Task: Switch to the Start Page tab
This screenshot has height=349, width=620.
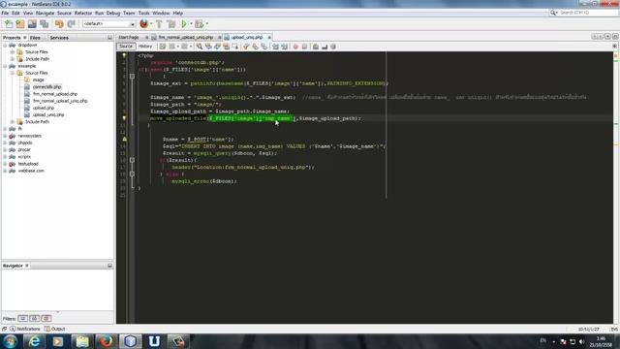Action: (x=129, y=37)
